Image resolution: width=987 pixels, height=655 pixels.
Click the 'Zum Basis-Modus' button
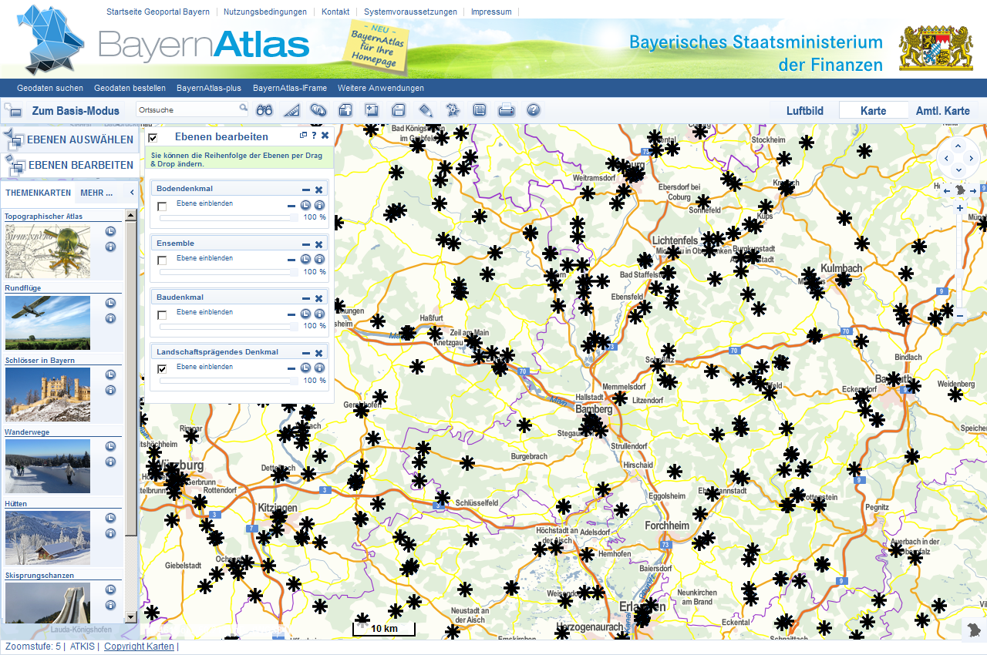tap(76, 111)
